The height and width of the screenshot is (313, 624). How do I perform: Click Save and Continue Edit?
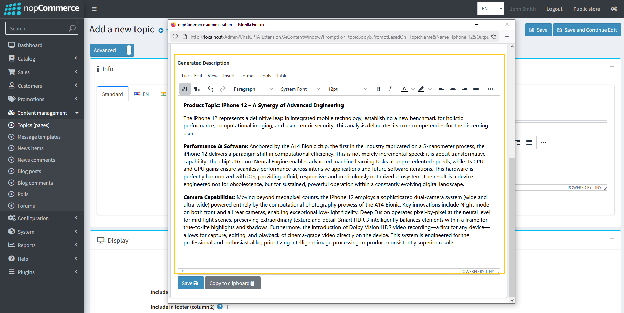pyautogui.click(x=587, y=30)
